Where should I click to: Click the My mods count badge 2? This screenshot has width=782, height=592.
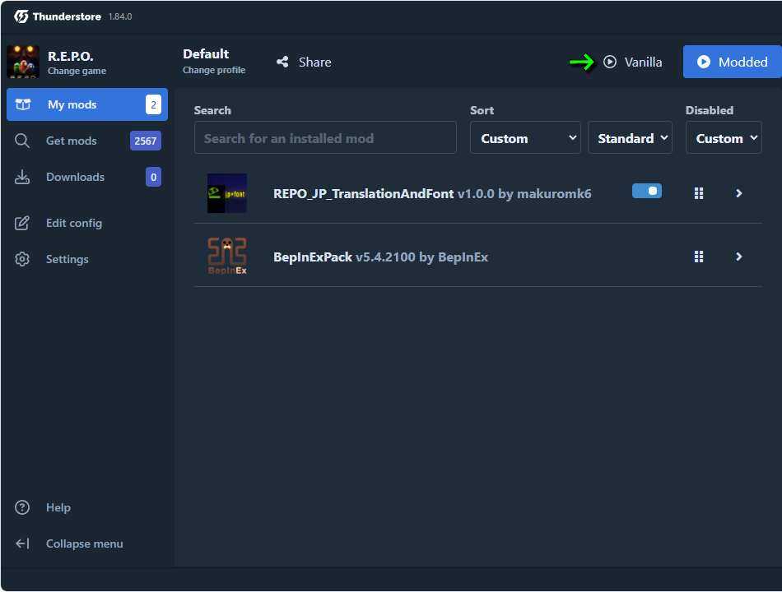click(x=154, y=104)
